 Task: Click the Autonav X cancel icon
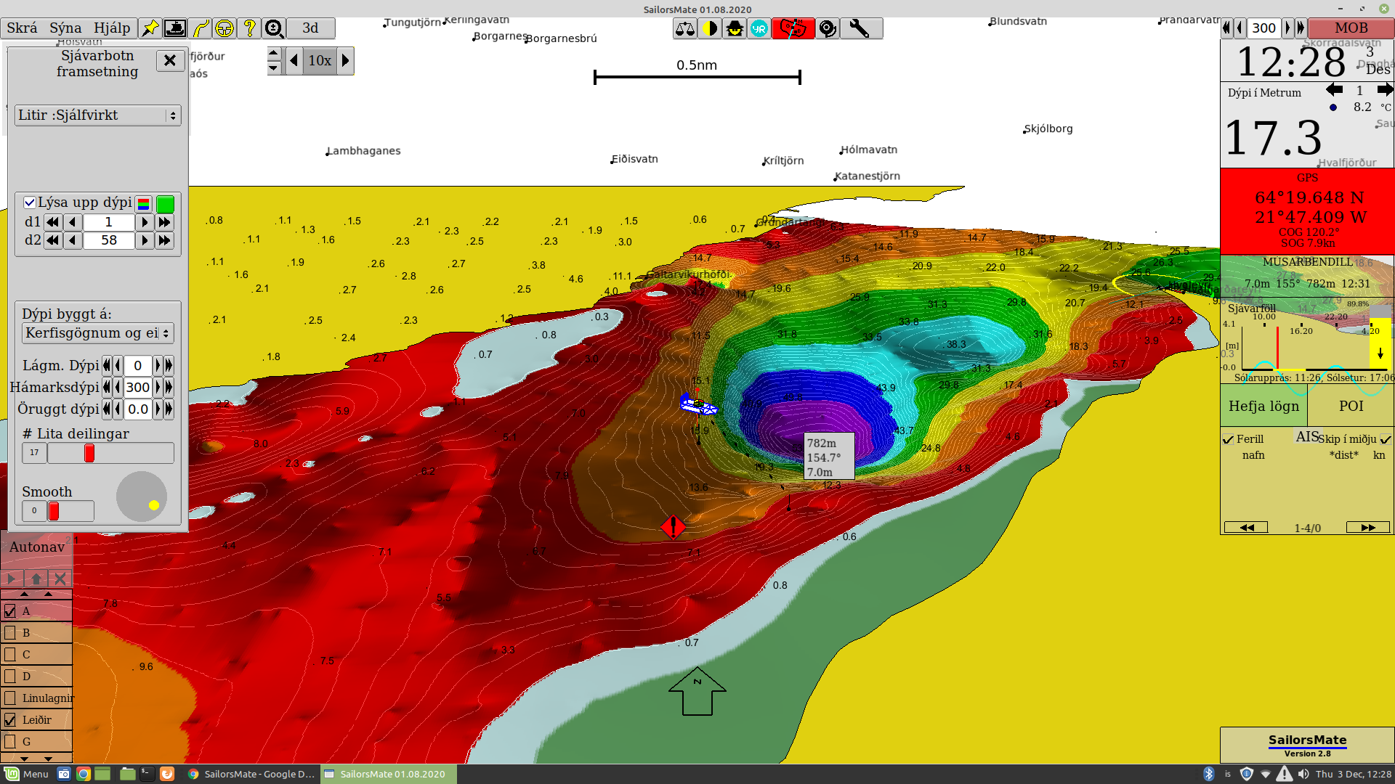[60, 579]
